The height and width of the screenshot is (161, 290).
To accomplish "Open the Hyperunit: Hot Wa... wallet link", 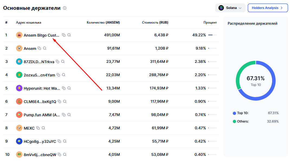I will tap(42, 88).
